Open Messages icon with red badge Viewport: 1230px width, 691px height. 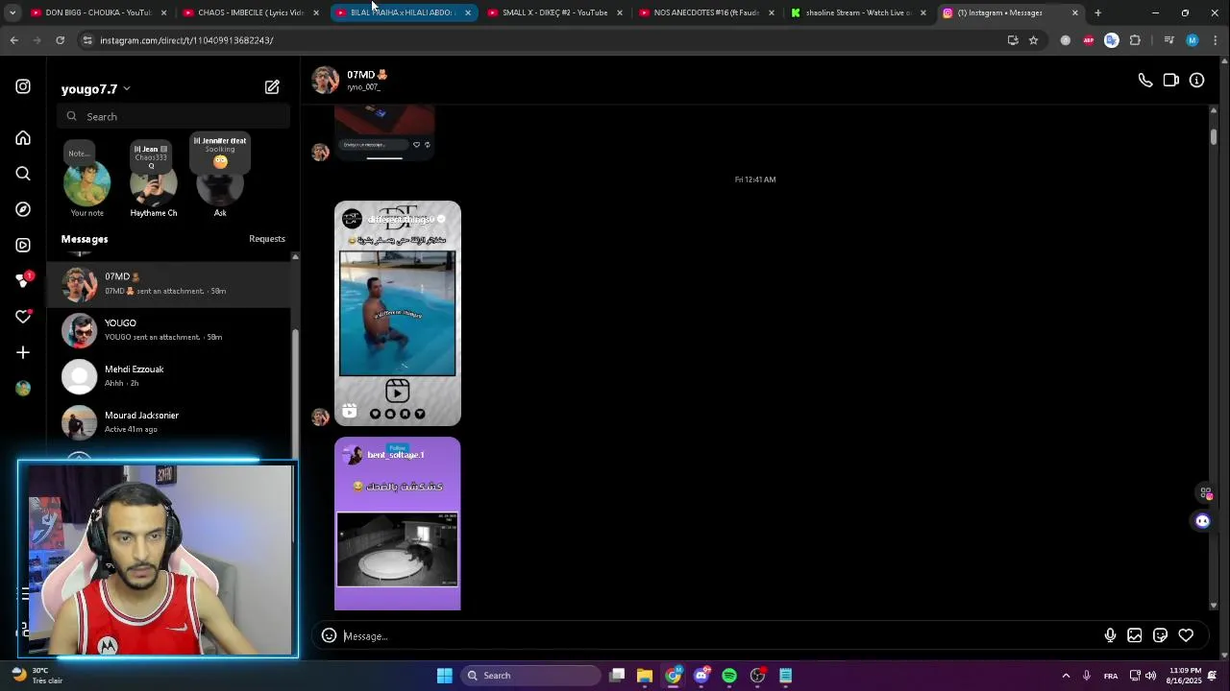23,280
